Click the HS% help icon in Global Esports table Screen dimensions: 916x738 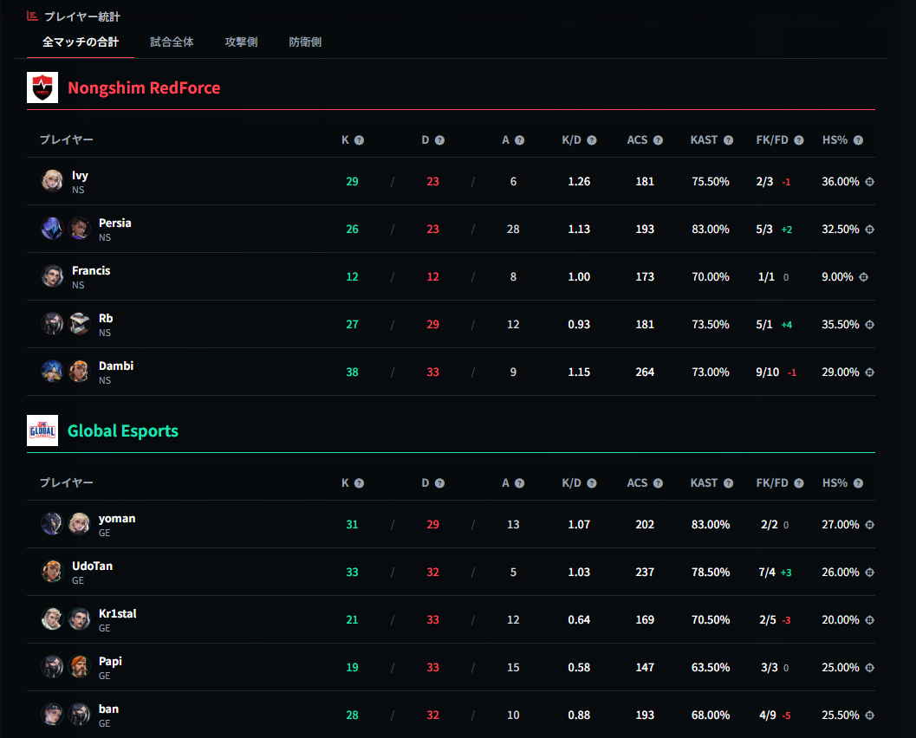point(858,482)
